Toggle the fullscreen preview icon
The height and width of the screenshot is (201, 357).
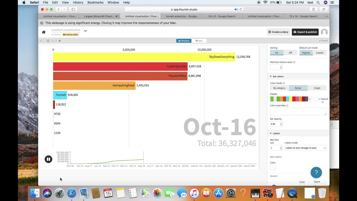tap(41, 41)
